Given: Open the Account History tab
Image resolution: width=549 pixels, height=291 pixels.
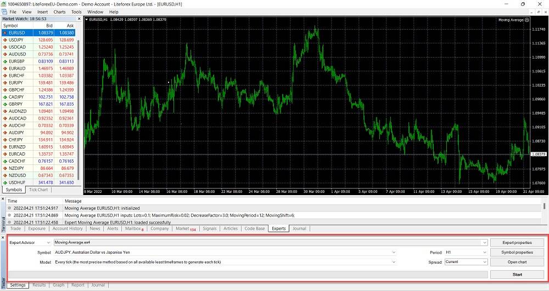Looking at the screenshot, I should coord(68,229).
